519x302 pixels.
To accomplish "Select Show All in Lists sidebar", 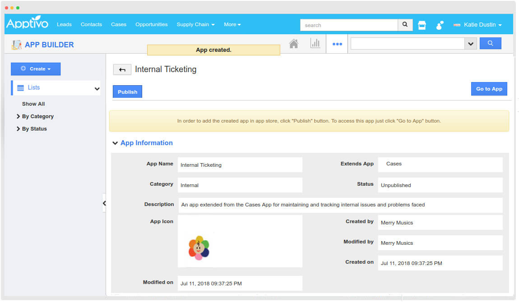I will click(33, 104).
